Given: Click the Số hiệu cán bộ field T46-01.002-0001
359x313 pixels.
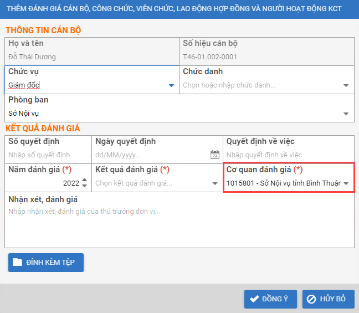Looking at the screenshot, I should pyautogui.click(x=266, y=57).
